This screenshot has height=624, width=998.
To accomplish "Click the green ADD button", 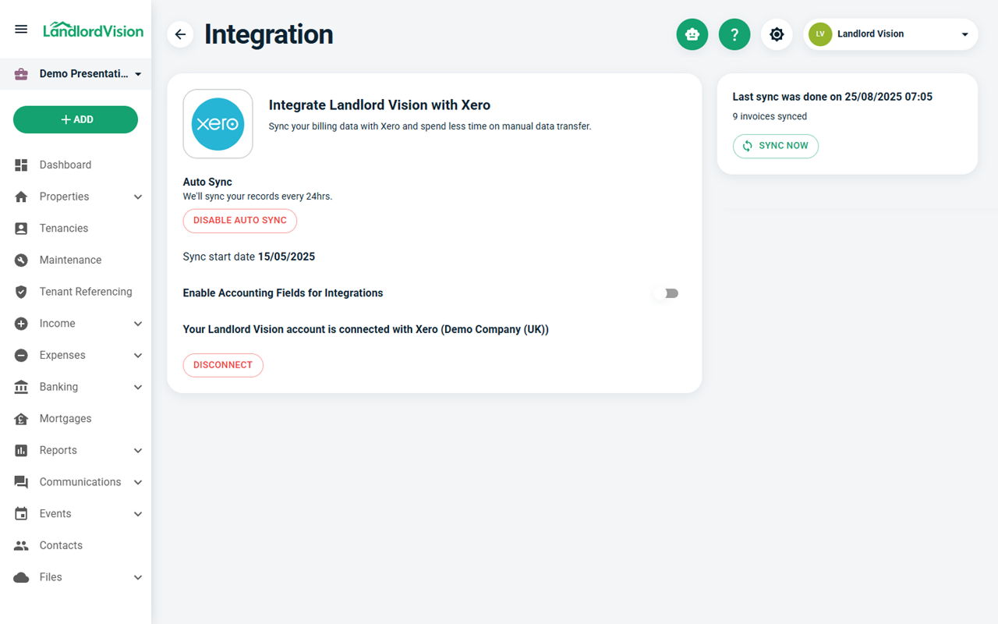I will (x=76, y=119).
